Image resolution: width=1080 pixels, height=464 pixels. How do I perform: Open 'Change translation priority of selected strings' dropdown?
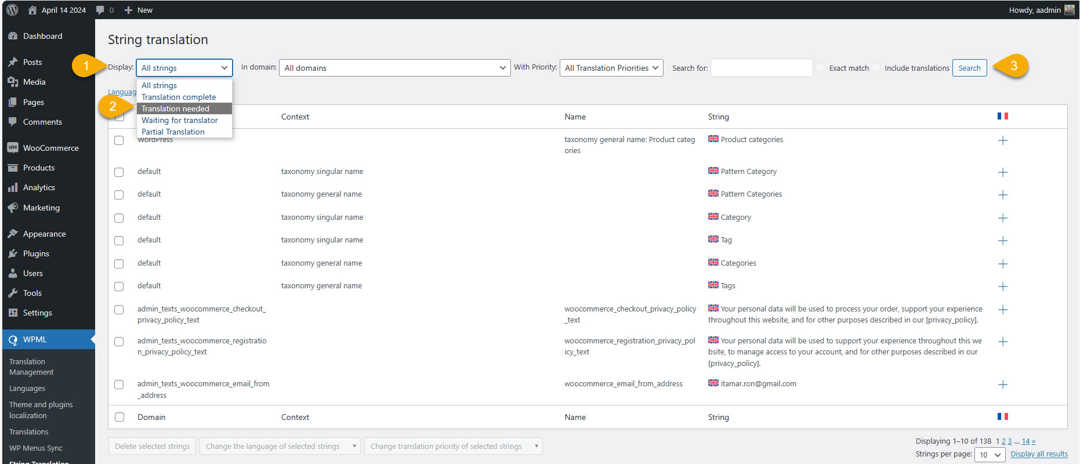point(454,446)
